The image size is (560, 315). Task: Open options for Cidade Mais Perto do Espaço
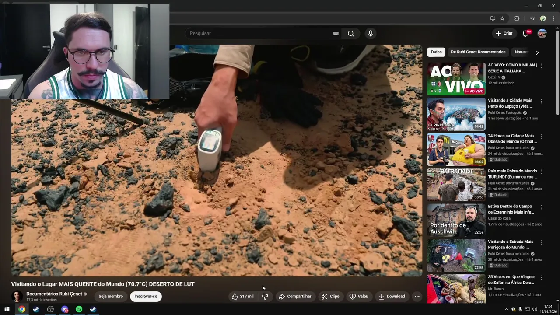542,101
